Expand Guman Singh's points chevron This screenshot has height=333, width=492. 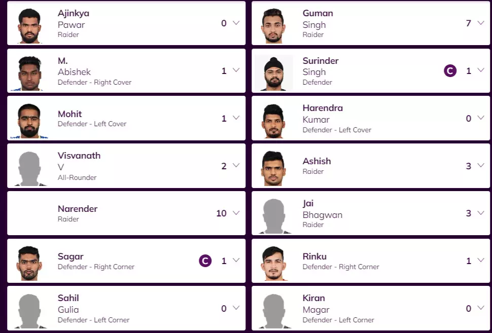coord(481,23)
